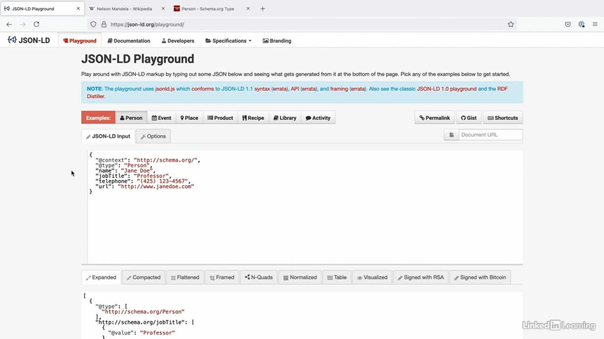Load the Person example
The height and width of the screenshot is (339, 604).
coord(131,118)
